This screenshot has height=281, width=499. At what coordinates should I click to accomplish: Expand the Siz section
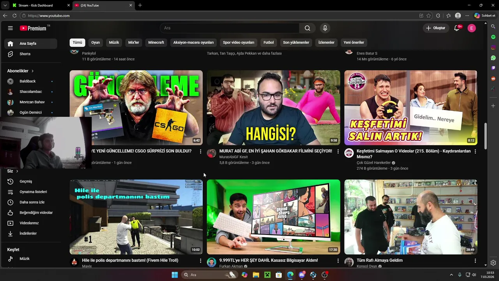[13, 171]
